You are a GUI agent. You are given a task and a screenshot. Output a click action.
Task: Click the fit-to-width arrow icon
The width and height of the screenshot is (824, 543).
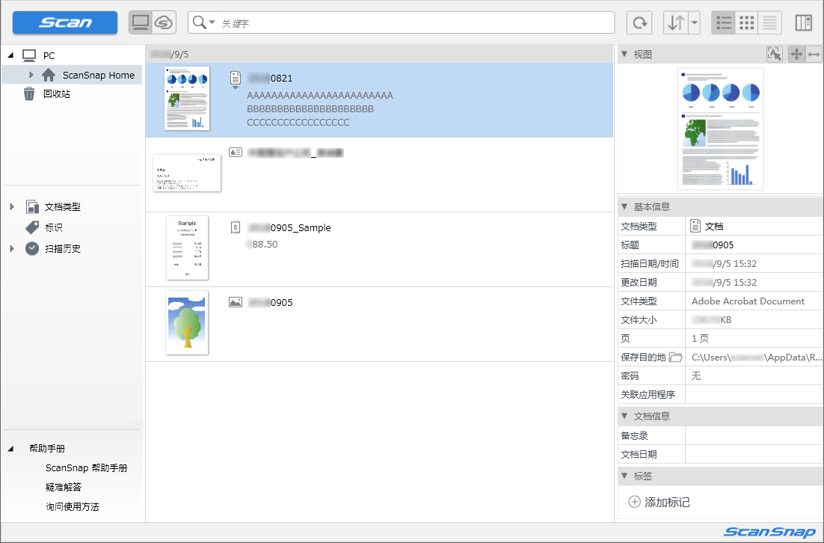point(814,54)
